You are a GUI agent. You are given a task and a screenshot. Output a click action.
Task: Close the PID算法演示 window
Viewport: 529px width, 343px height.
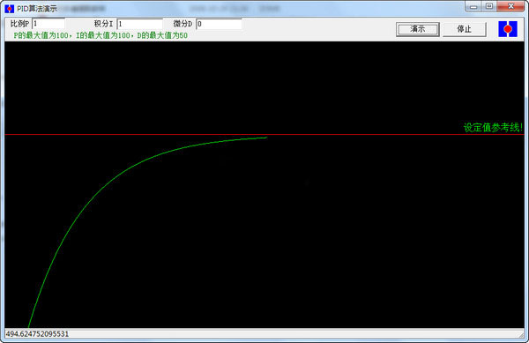click(510, 6)
